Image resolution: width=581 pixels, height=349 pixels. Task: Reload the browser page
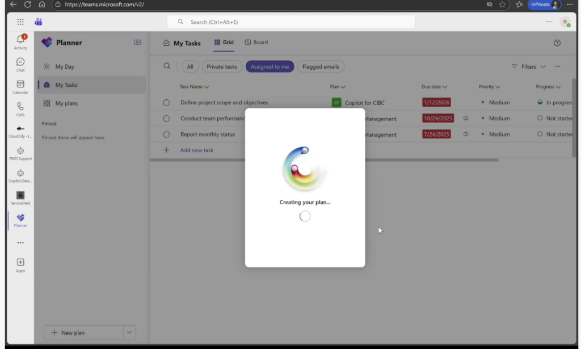(x=27, y=5)
